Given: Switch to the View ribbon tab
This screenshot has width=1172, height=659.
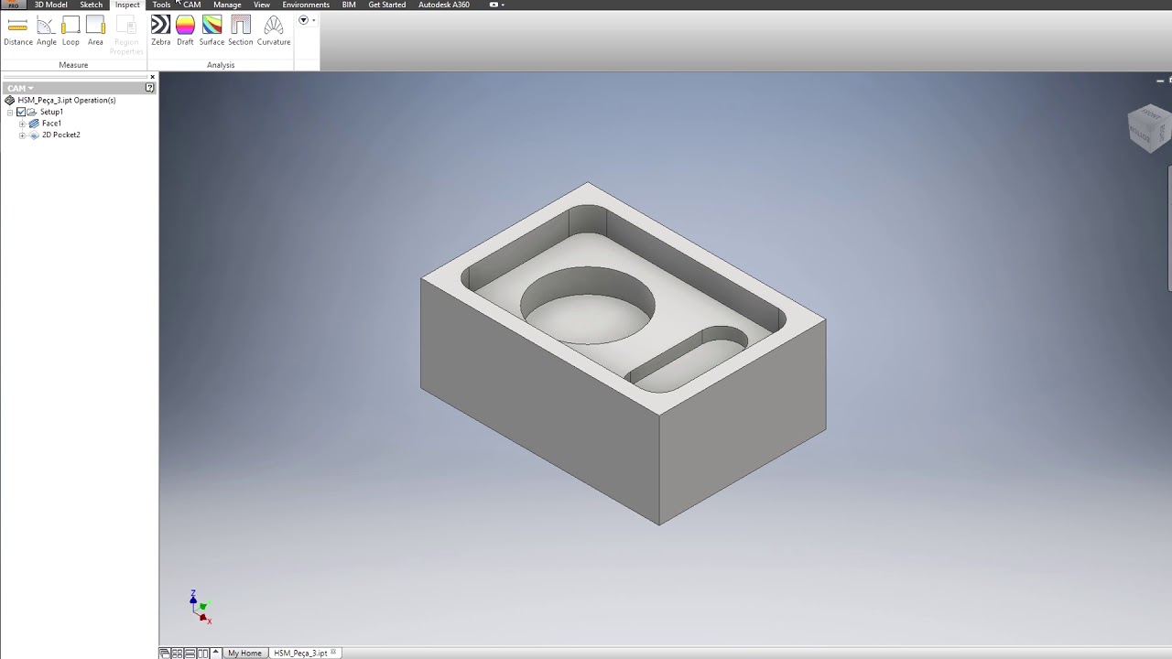Looking at the screenshot, I should (262, 5).
